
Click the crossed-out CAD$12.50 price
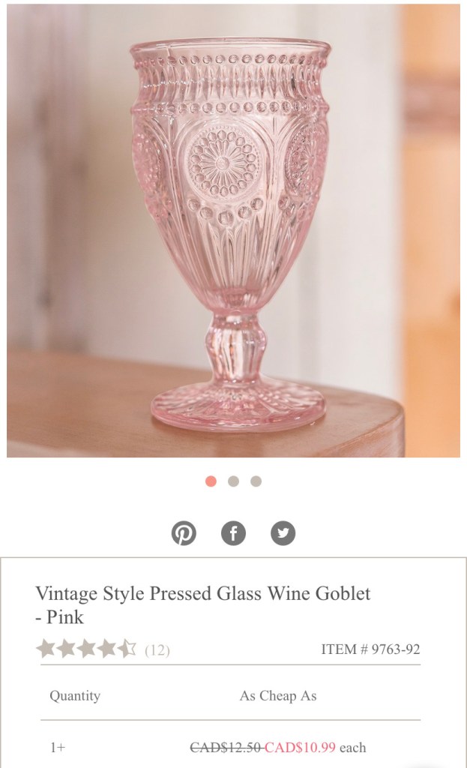click(226, 748)
